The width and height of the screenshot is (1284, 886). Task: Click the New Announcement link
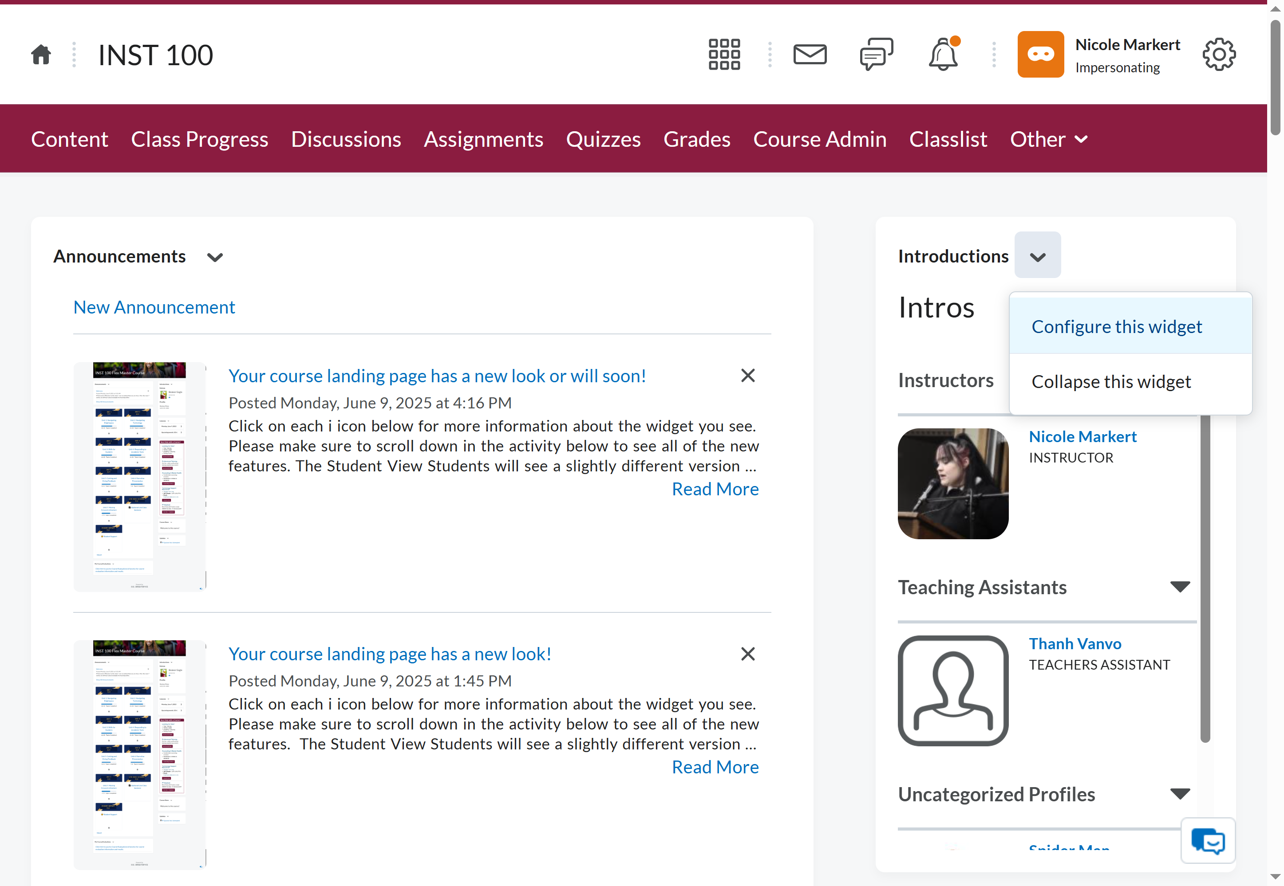(x=154, y=307)
